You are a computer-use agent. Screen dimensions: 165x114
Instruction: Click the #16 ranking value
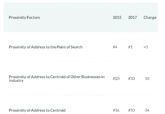[x=116, y=111]
